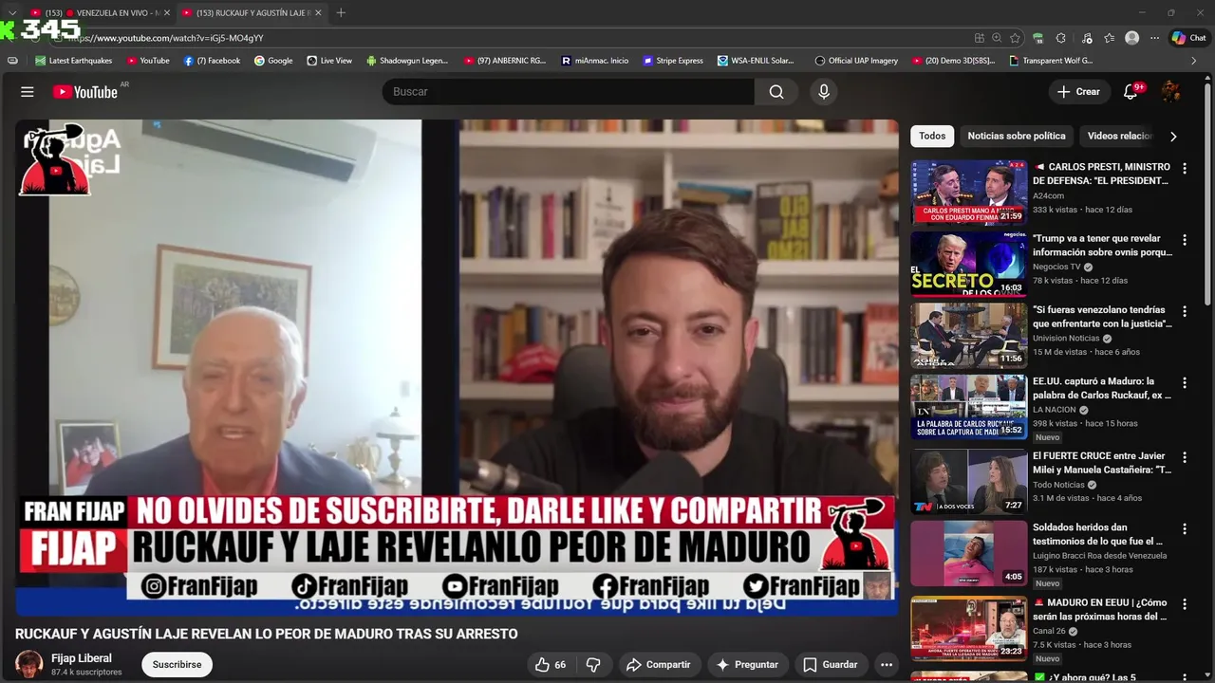Open Milei and Castañeira video thumbnail
Viewport: 1215px width, 683px height.
click(x=969, y=482)
